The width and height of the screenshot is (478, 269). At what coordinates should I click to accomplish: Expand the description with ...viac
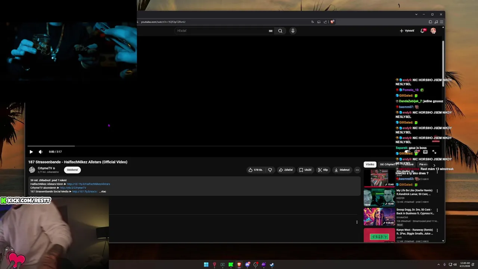point(102,191)
